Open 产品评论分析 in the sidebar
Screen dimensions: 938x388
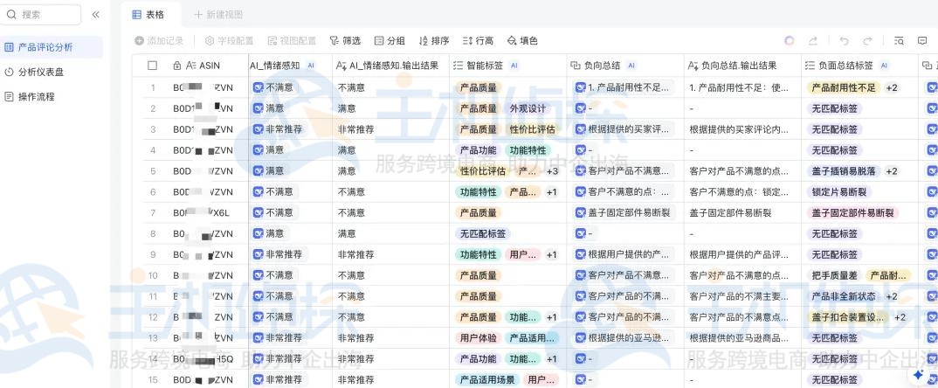point(45,47)
